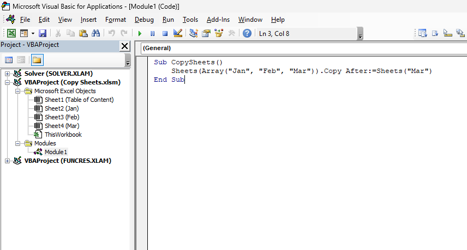The image size is (467, 250).
Task: Click the VBA icon beside File menu
Action: 11,19
